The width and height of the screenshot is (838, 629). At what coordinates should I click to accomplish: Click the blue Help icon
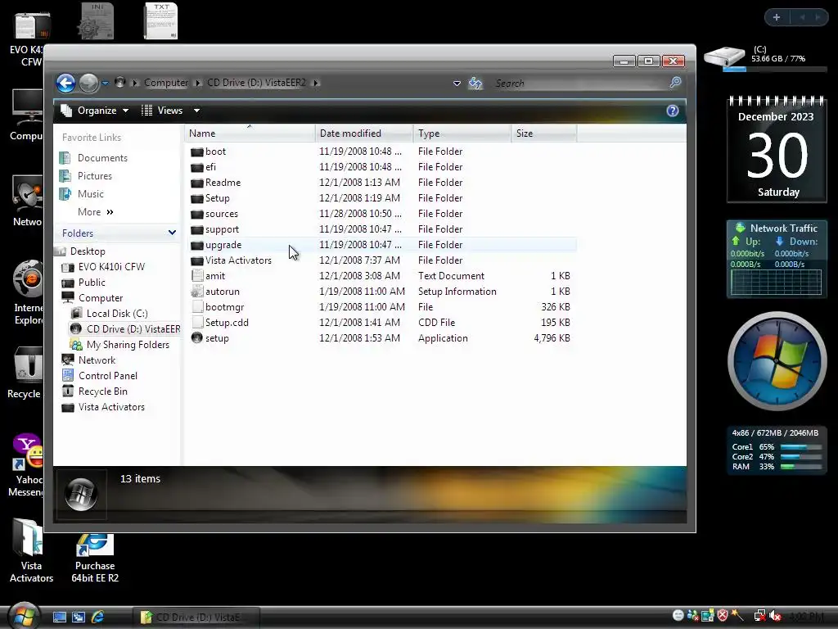tap(673, 111)
